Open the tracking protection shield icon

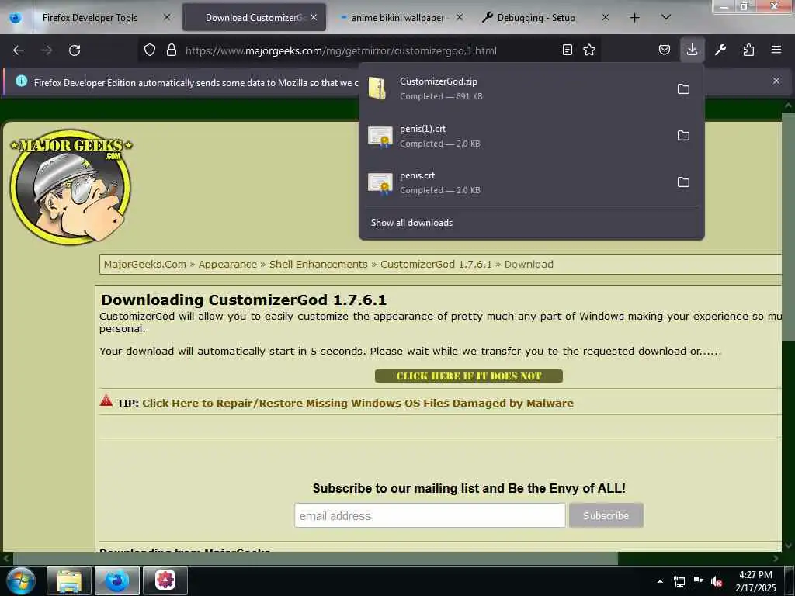coord(150,50)
